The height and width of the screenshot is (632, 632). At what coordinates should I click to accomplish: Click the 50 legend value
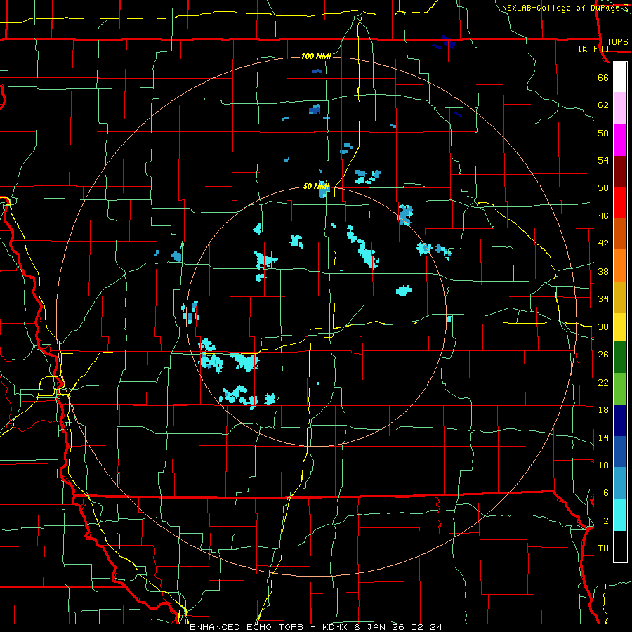coord(603,188)
